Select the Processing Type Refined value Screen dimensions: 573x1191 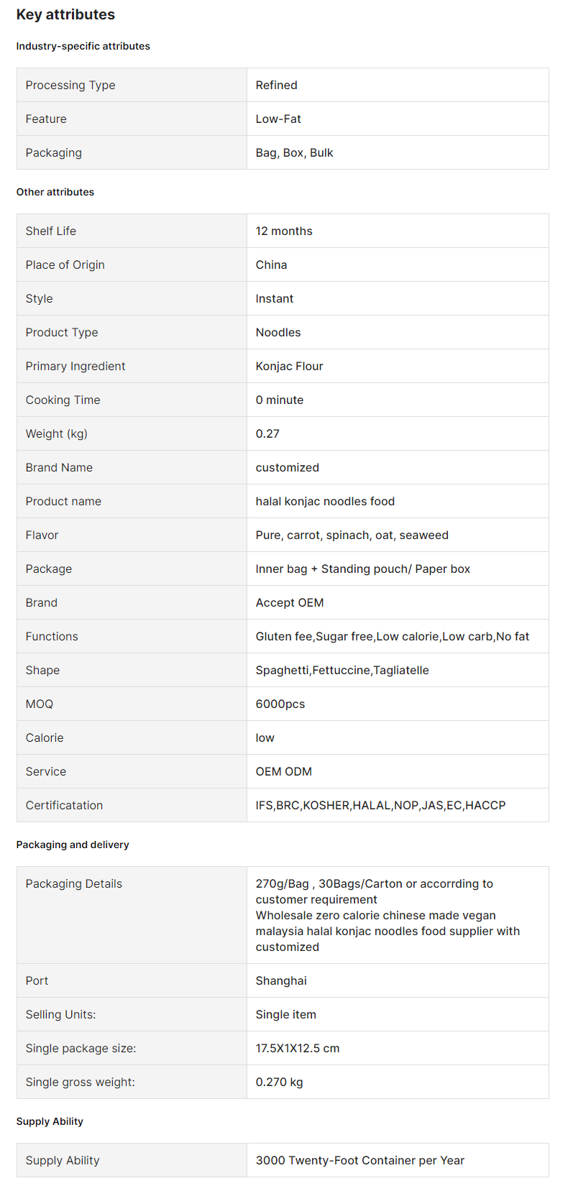pyautogui.click(x=276, y=85)
